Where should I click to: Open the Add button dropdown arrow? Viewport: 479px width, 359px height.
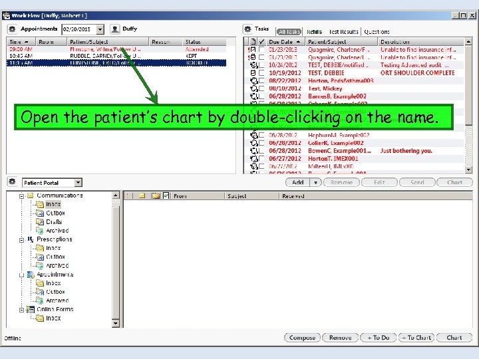315,183
